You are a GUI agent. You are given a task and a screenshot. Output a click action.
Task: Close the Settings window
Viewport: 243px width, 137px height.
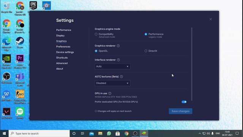pyautogui.click(x=211, y=19)
